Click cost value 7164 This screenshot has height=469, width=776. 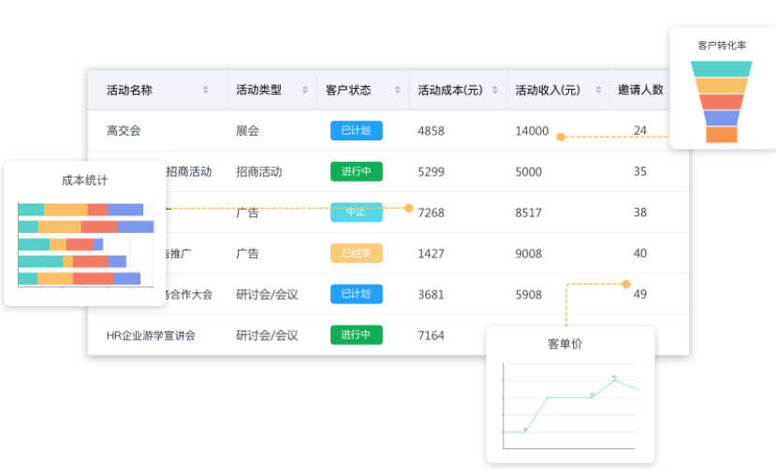click(x=431, y=336)
